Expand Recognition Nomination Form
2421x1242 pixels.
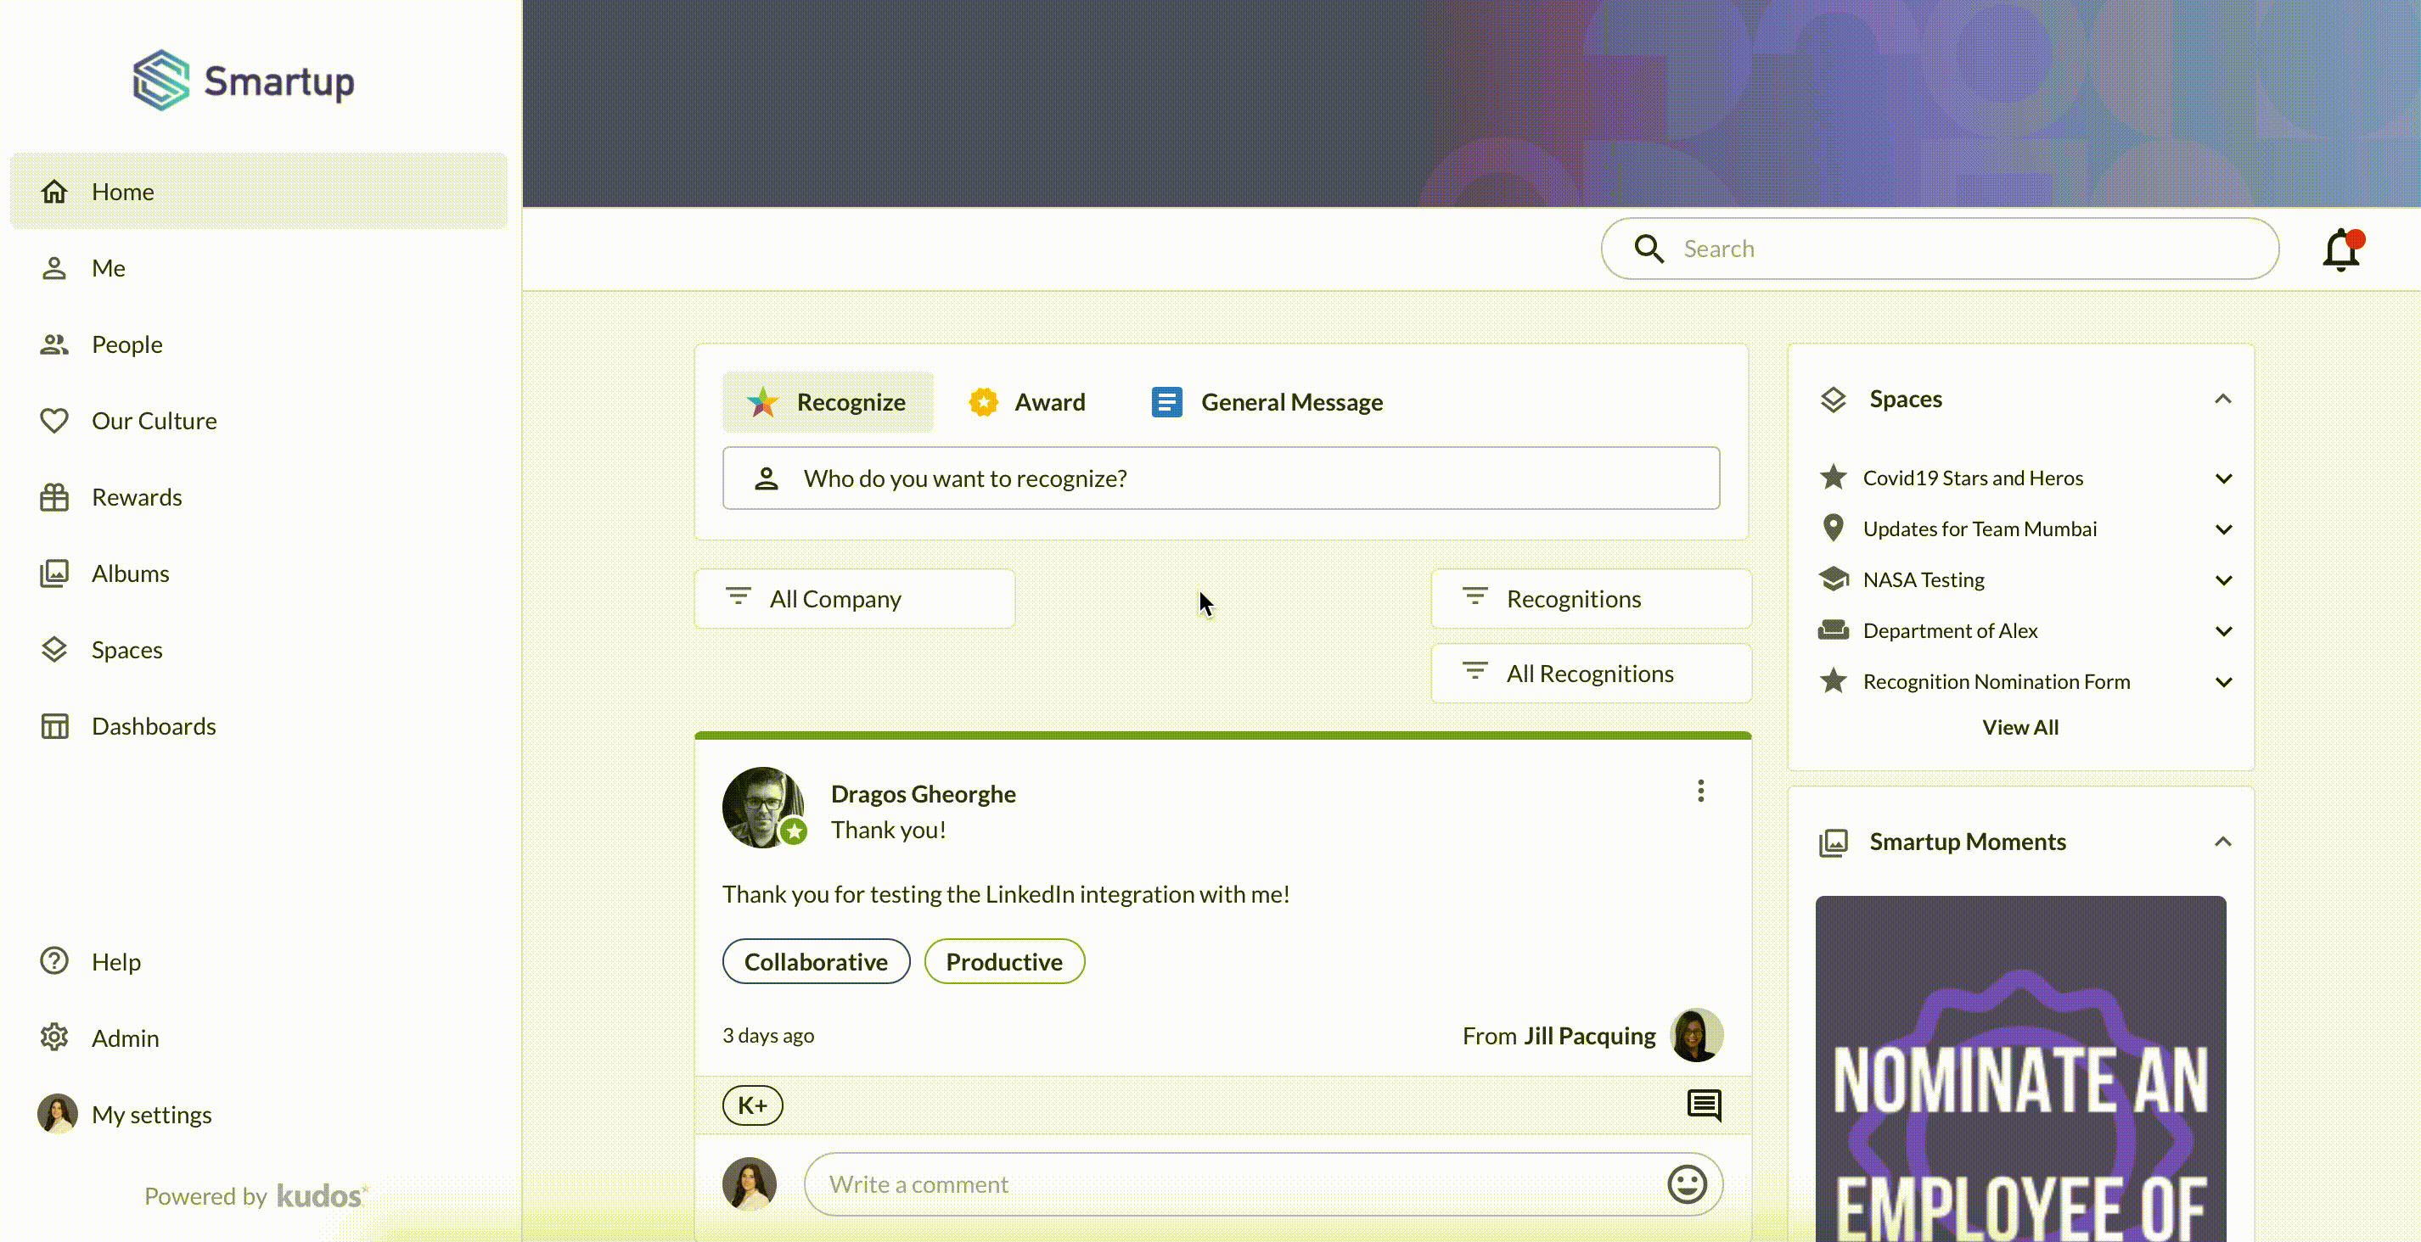2222,681
